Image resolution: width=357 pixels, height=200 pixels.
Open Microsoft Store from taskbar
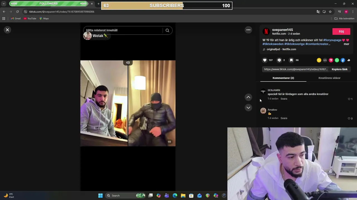point(191,196)
